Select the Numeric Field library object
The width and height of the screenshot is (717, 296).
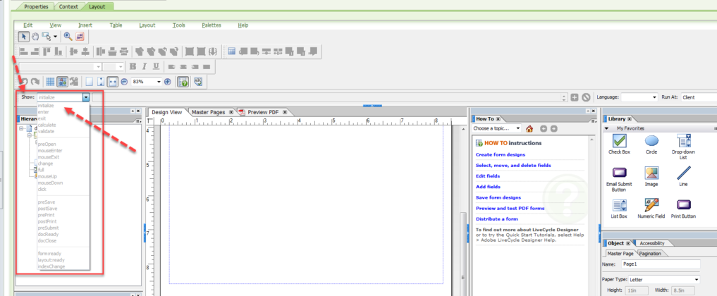[x=651, y=209]
